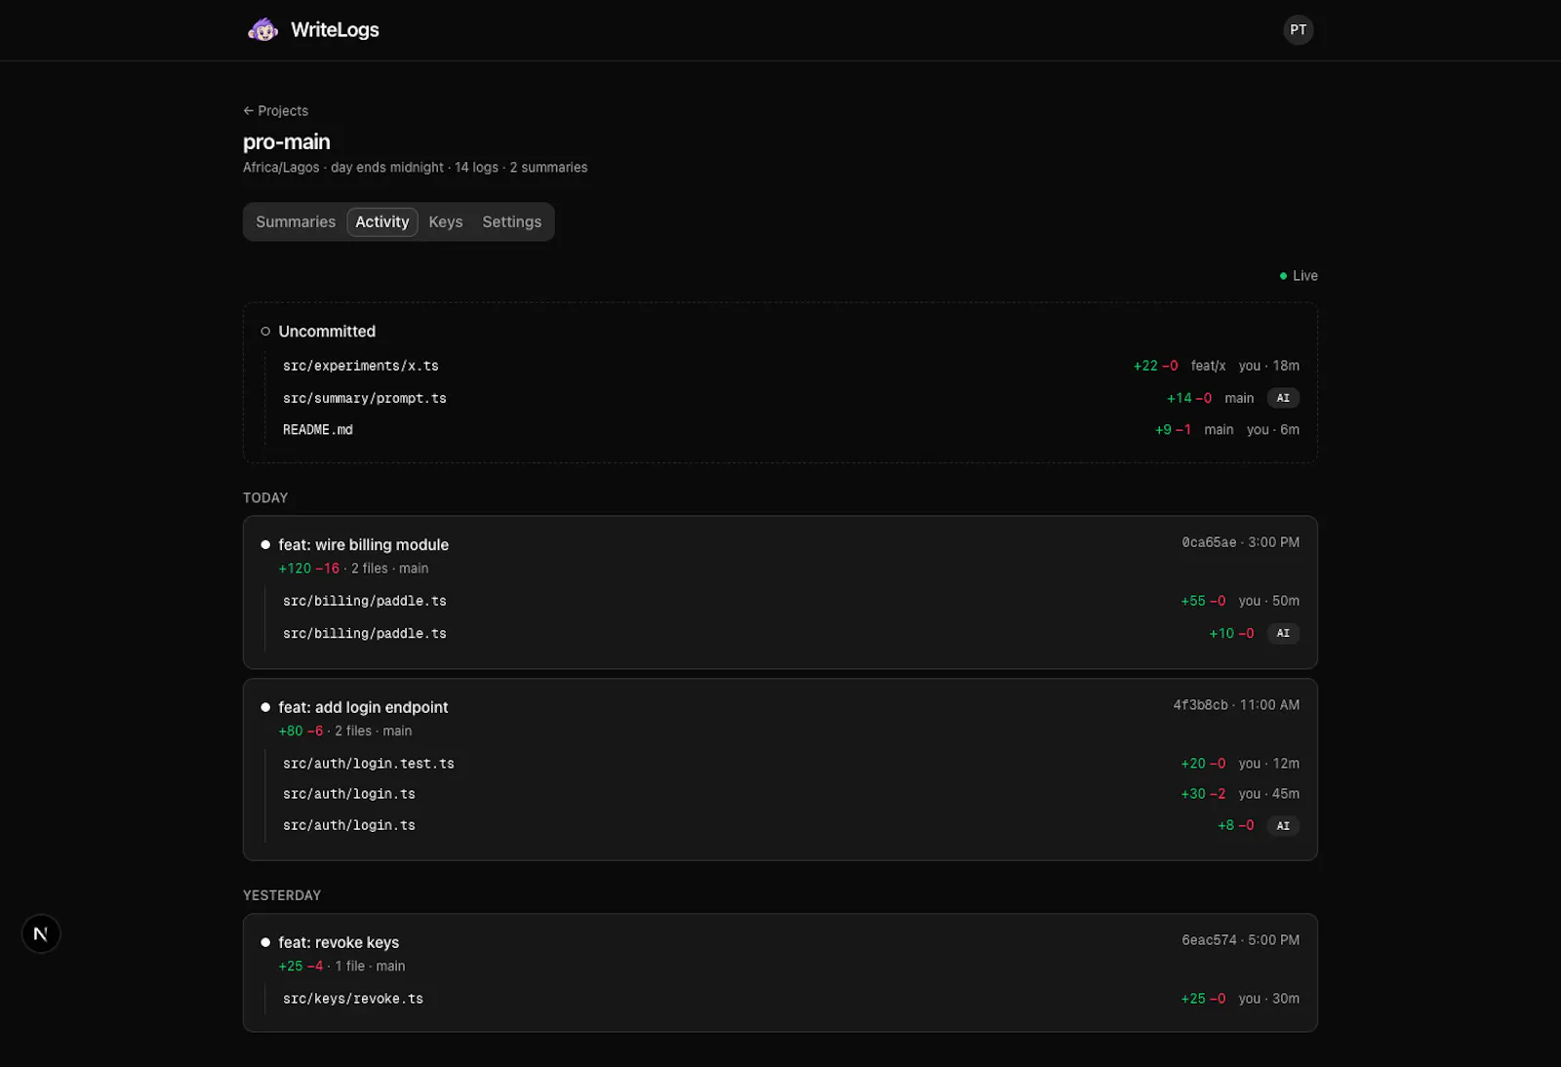This screenshot has height=1067, width=1561.
Task: Click the YESTERDAY section header
Action: 282,895
